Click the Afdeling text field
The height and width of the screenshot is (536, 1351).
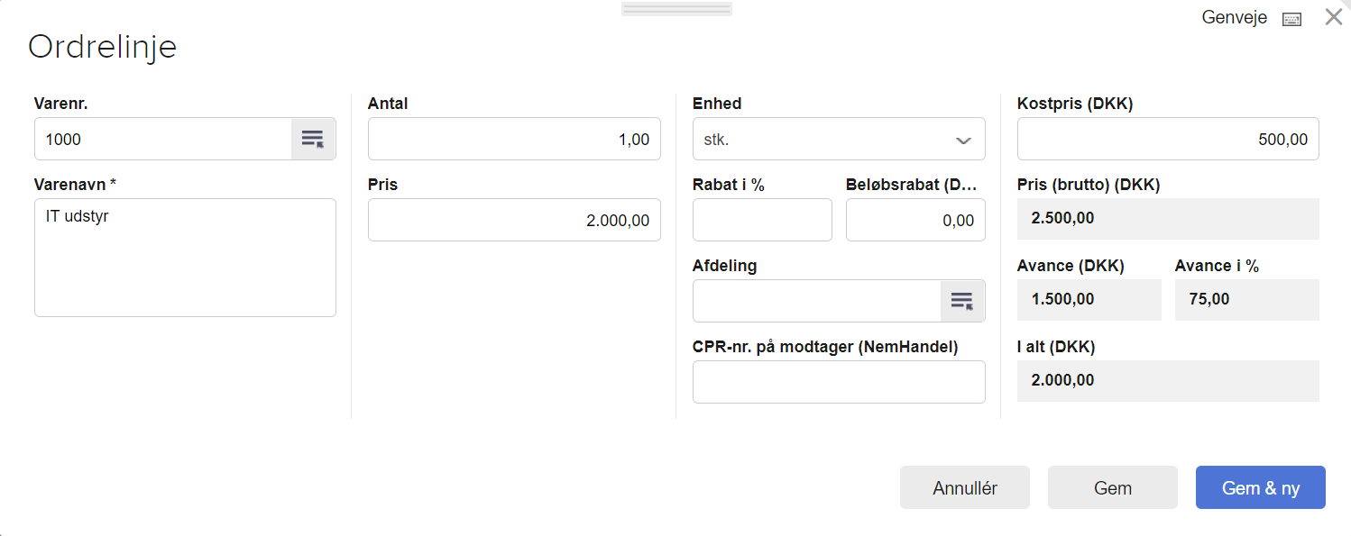816,301
